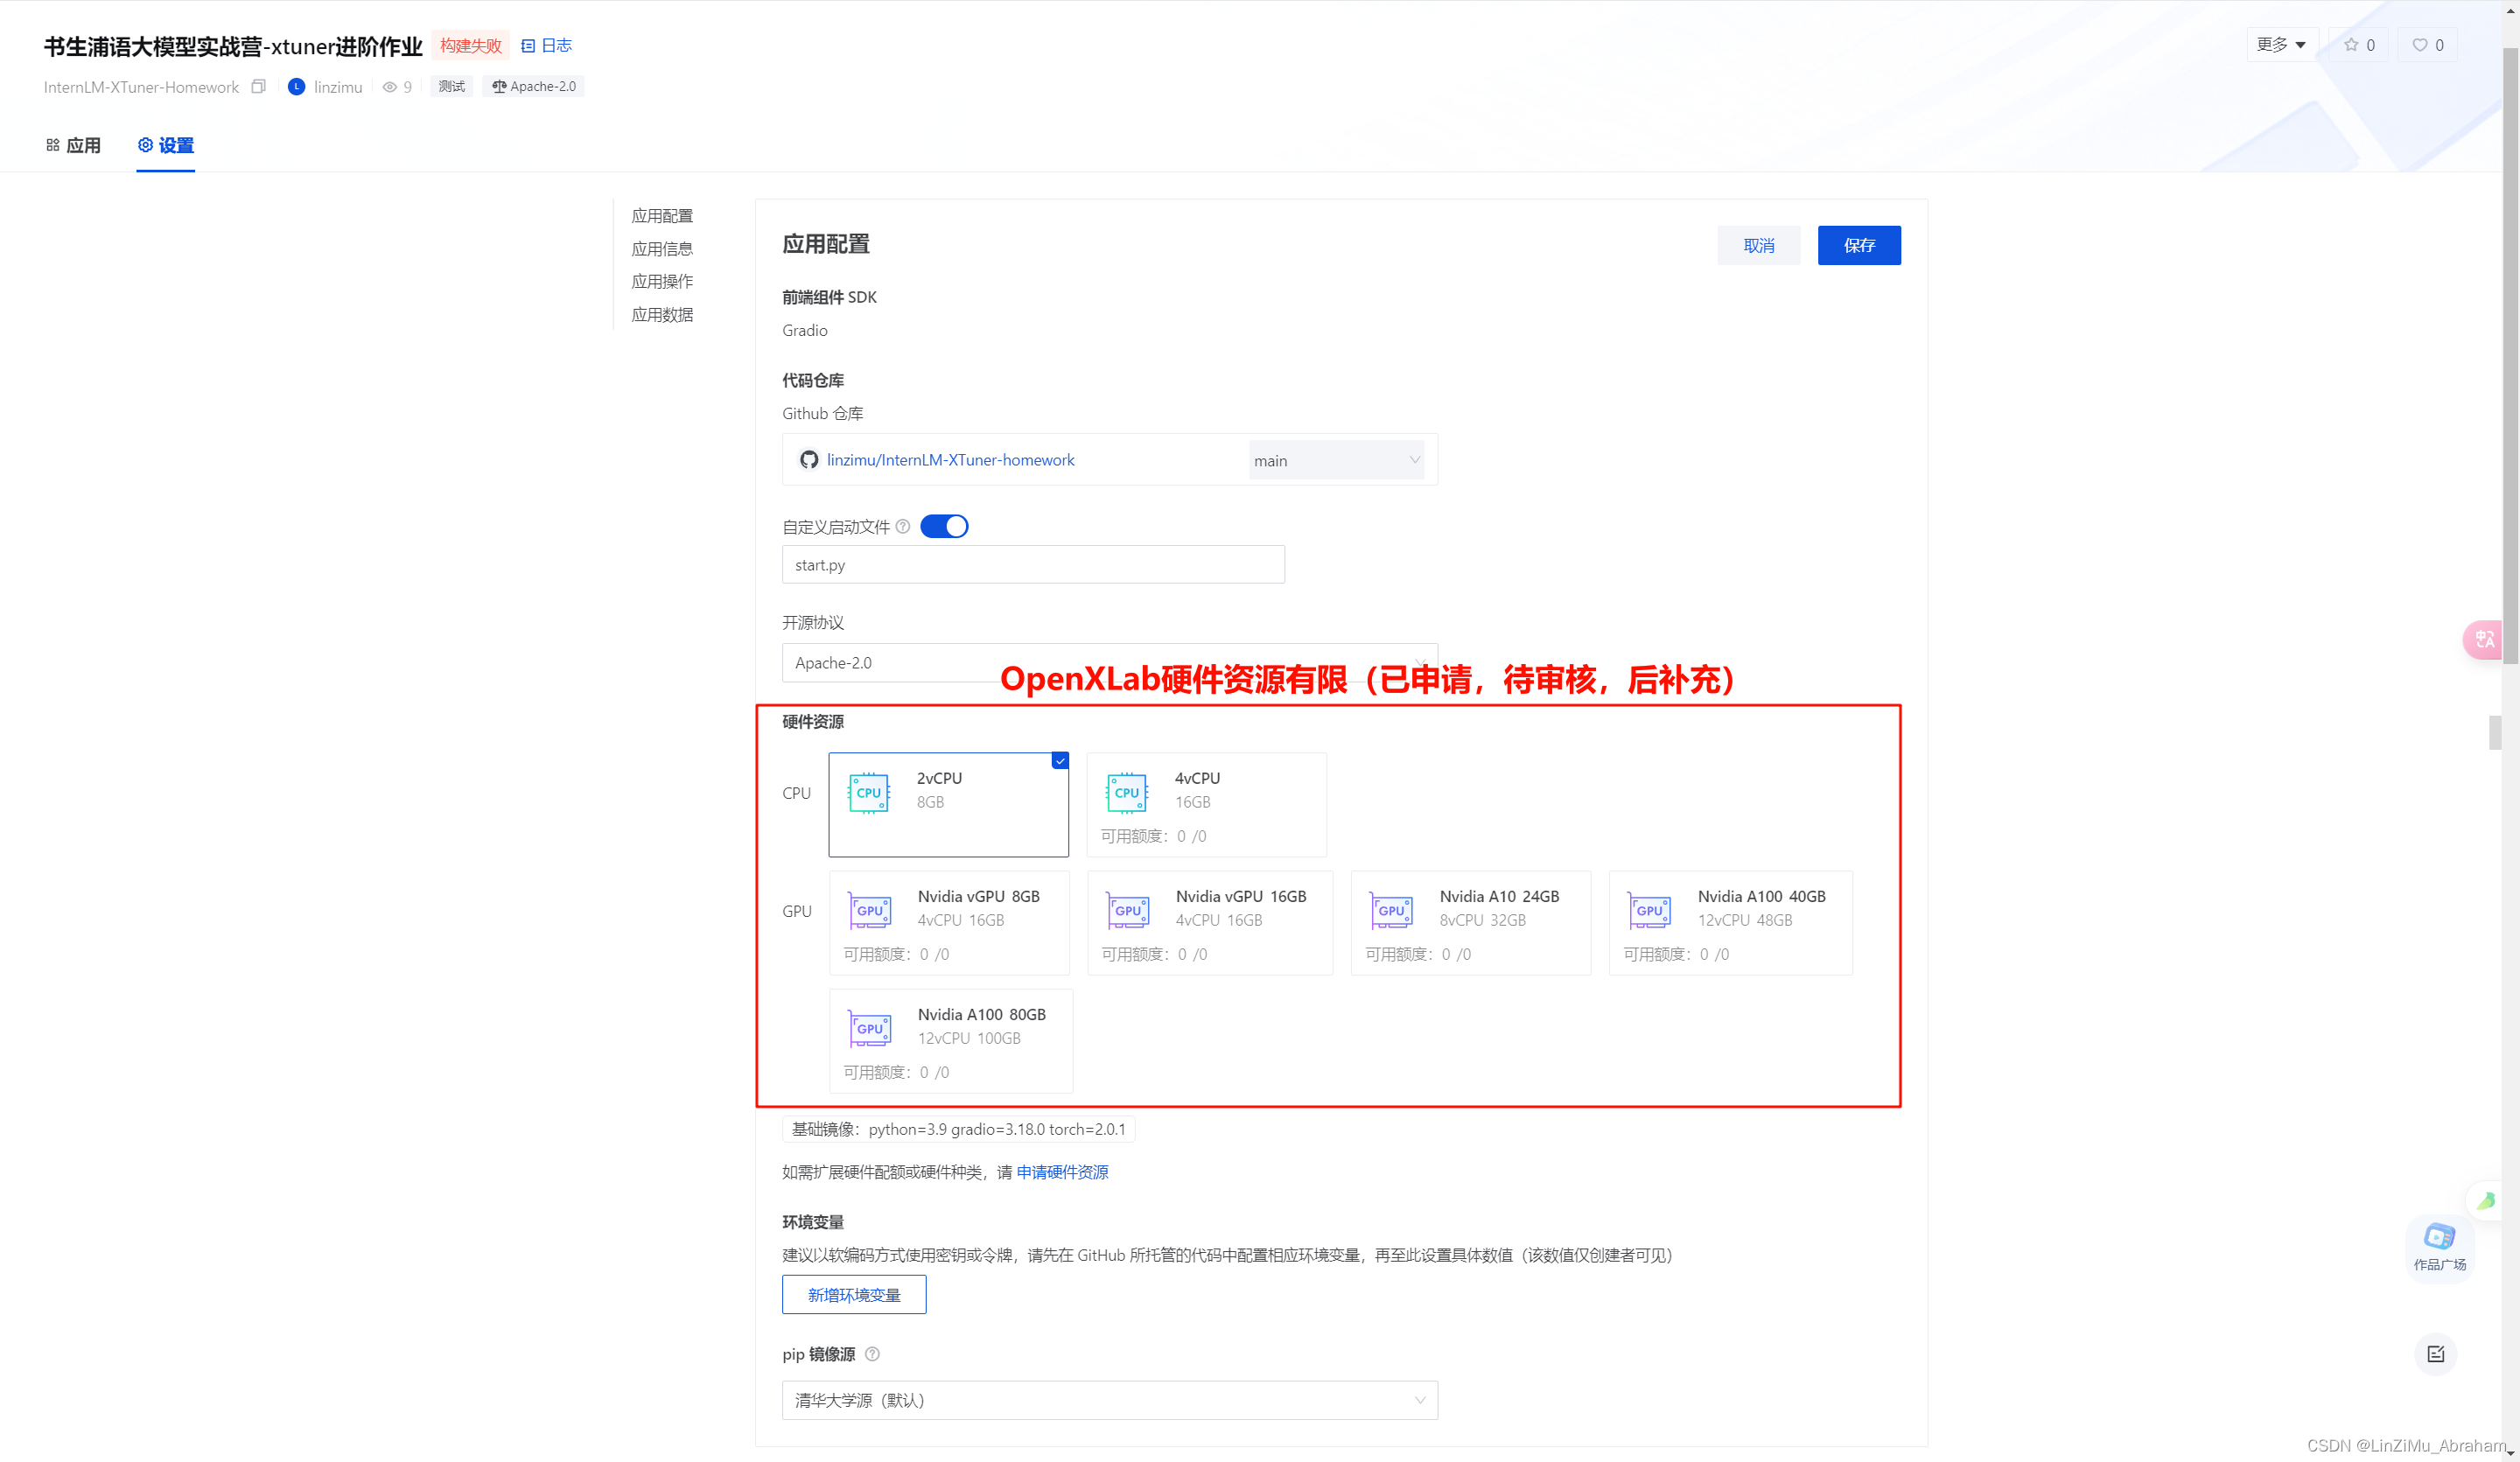Click the green leaf floating icon

coord(2486,1200)
